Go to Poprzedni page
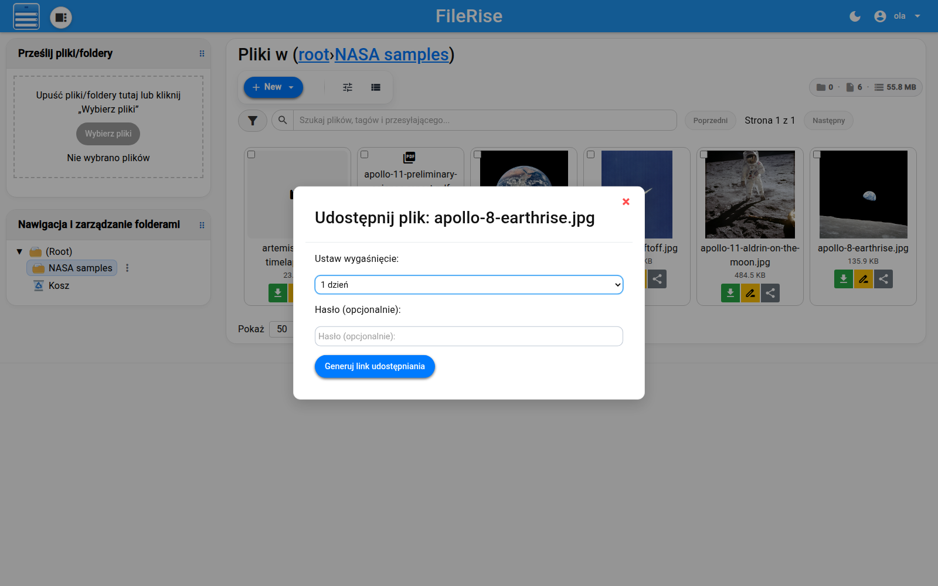 coord(710,121)
